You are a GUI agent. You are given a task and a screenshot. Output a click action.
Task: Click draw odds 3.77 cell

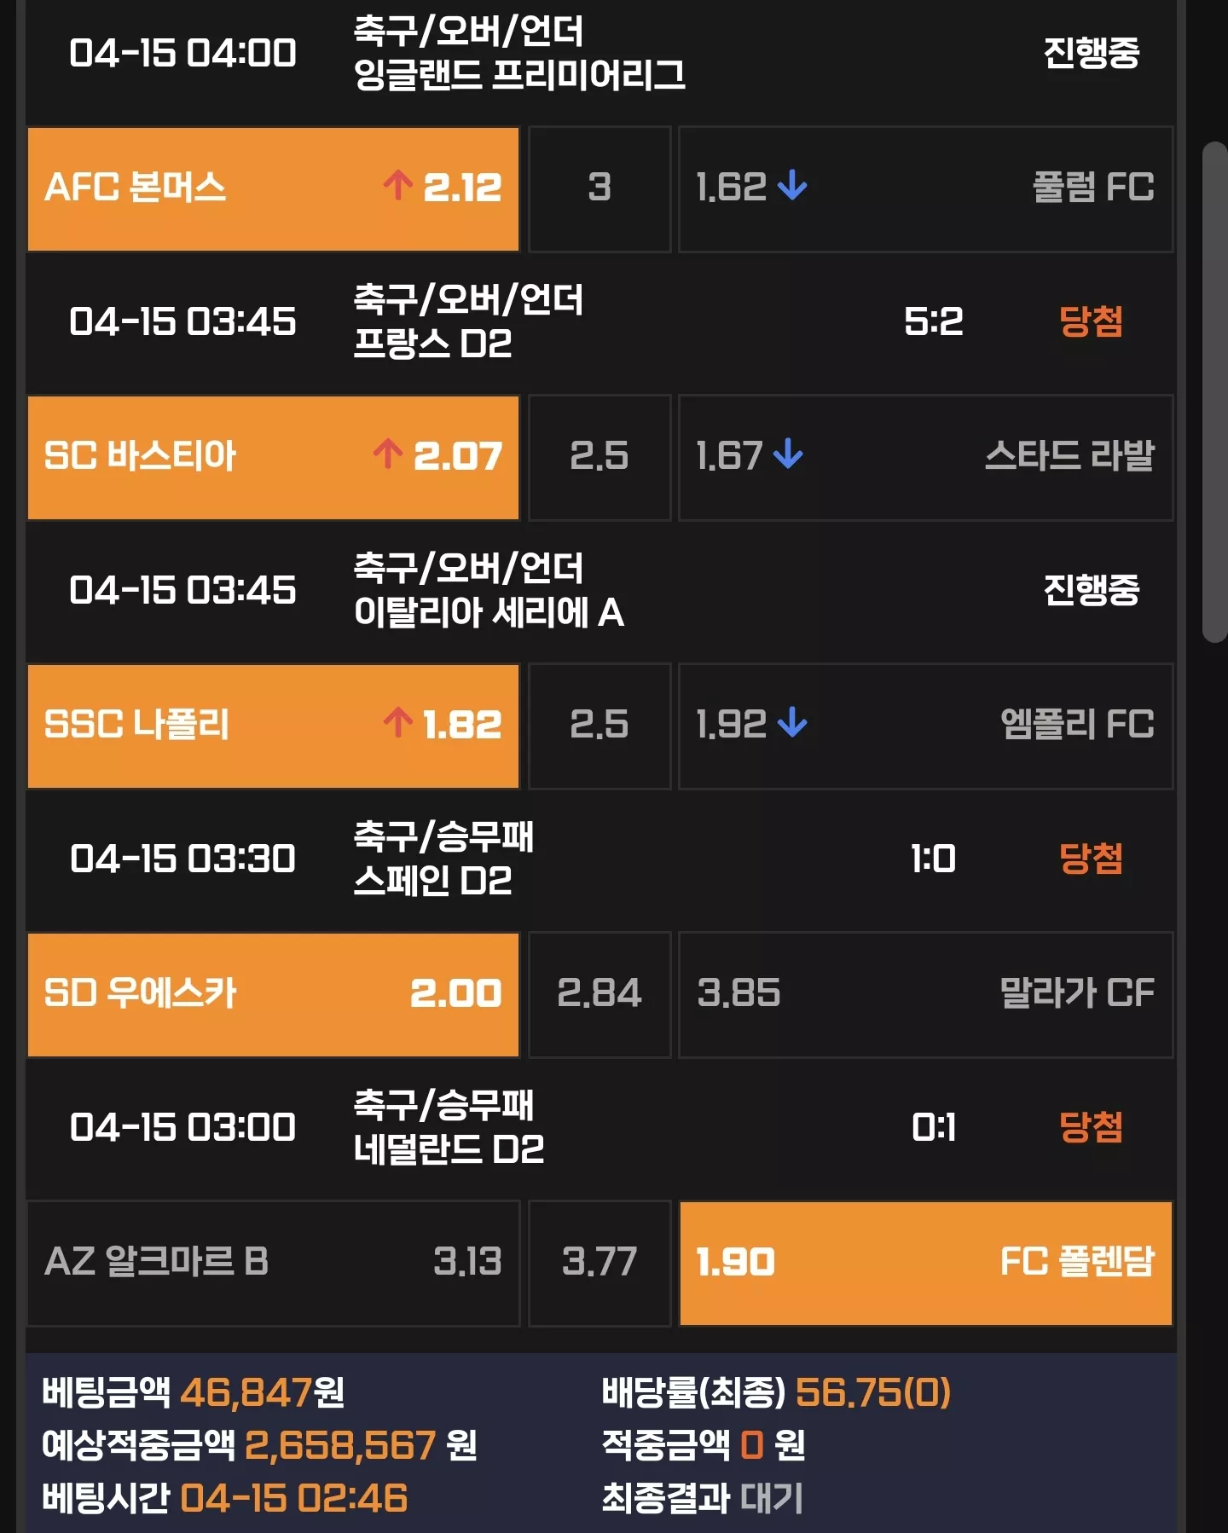click(x=600, y=1264)
